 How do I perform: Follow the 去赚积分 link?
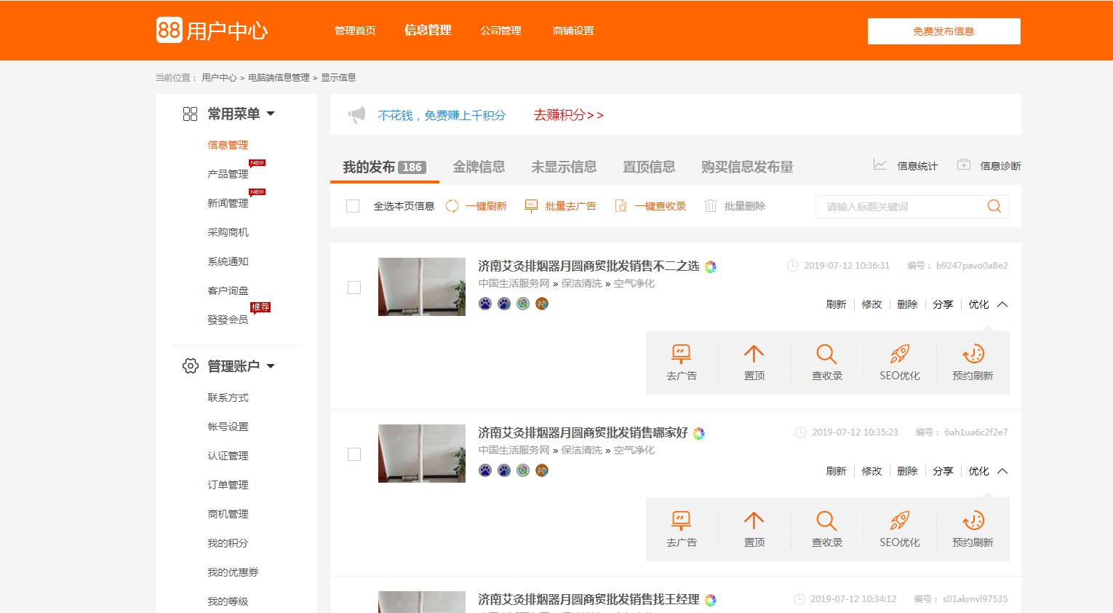(x=567, y=115)
